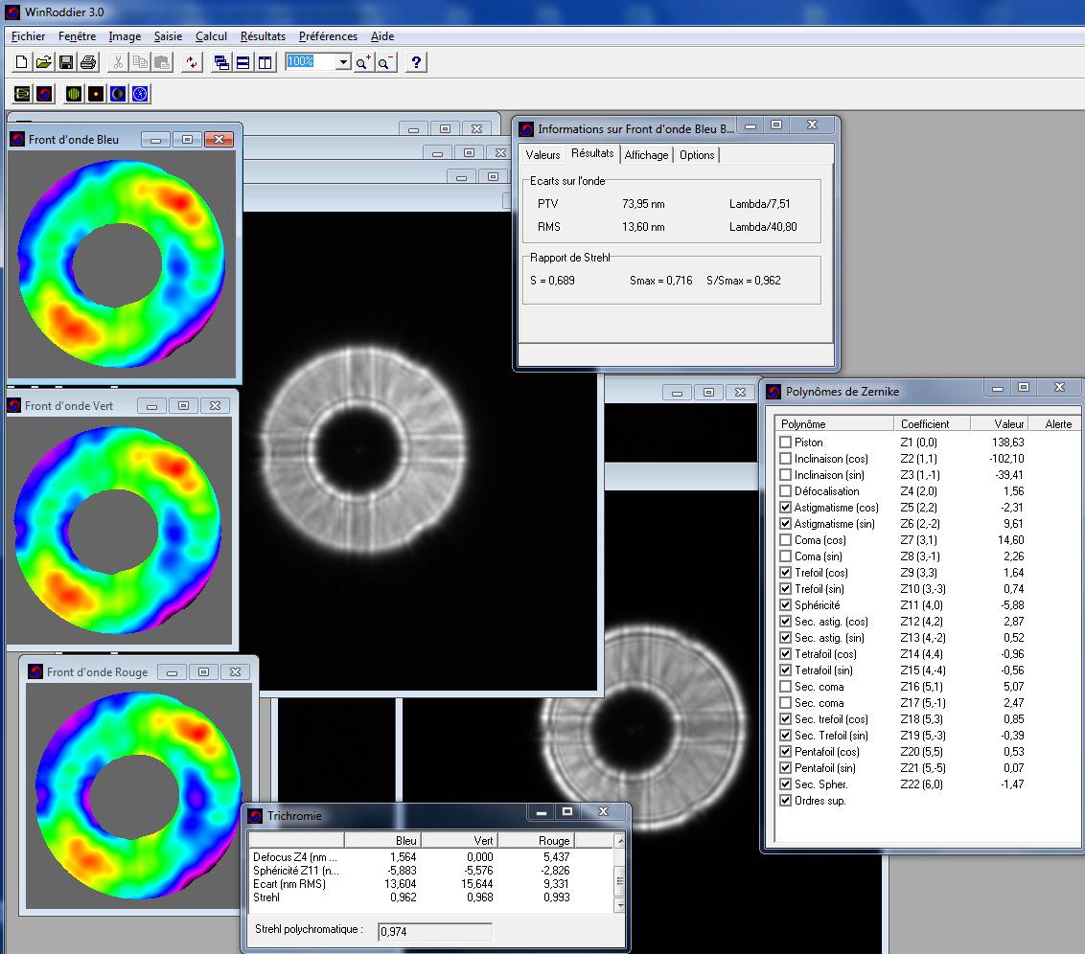Check the Coma (cos) checkbox
Image resolution: width=1085 pixels, height=954 pixels.
[786, 540]
